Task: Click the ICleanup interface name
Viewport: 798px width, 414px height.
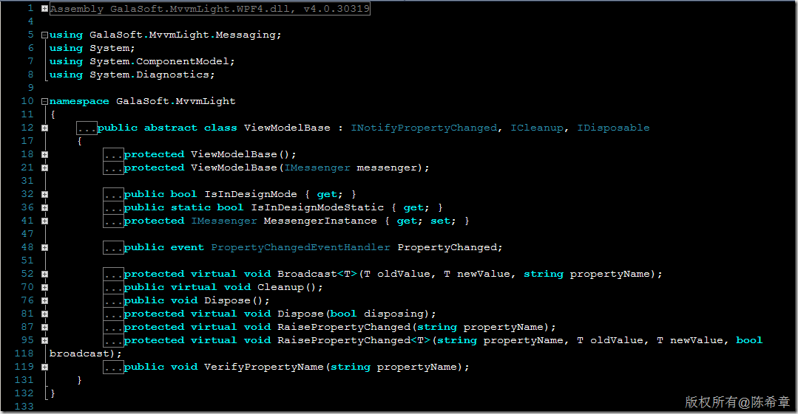Action: [x=537, y=128]
